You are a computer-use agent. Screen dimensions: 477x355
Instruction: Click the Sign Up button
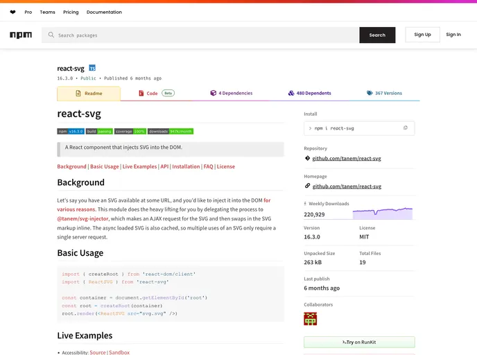[x=422, y=35]
